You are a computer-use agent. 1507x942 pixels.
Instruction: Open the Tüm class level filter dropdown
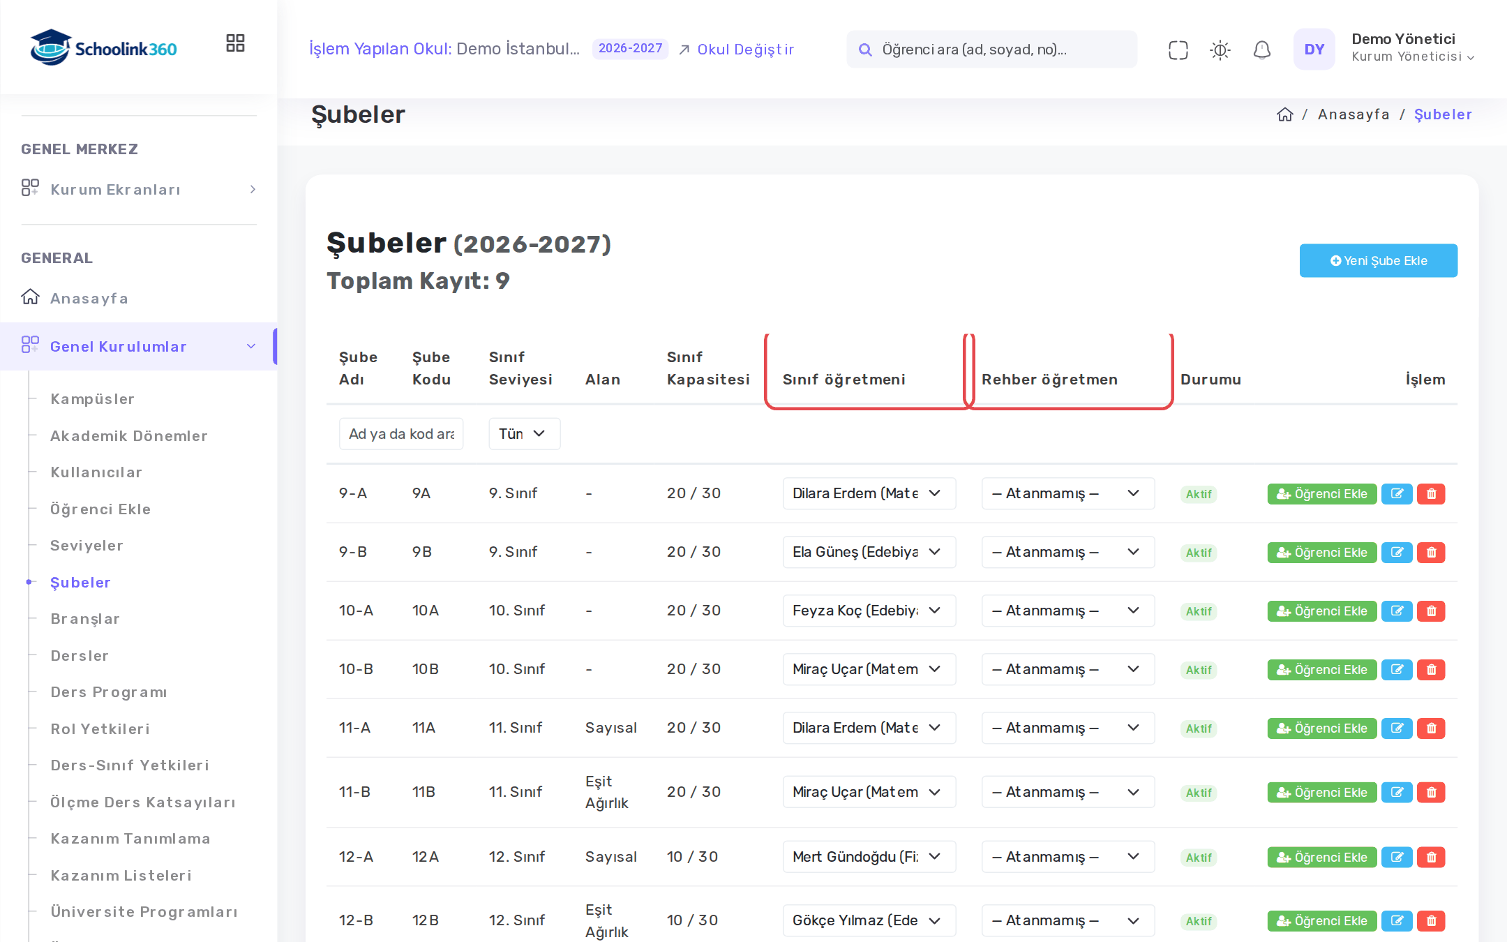coord(524,434)
